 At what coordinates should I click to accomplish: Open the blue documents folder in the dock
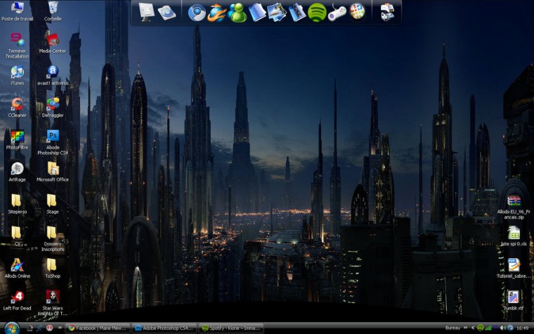click(257, 13)
